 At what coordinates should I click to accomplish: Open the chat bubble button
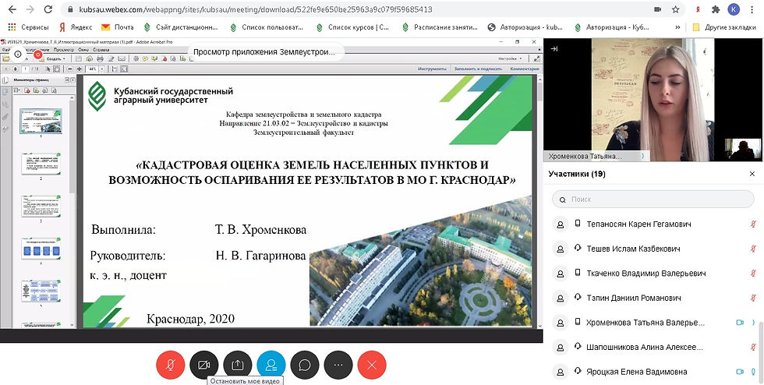[304, 364]
